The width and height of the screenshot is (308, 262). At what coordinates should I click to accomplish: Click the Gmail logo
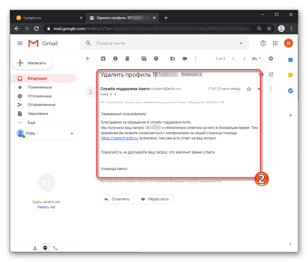43,43
